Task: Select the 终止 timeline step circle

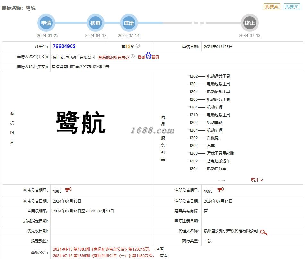Action: point(250,23)
